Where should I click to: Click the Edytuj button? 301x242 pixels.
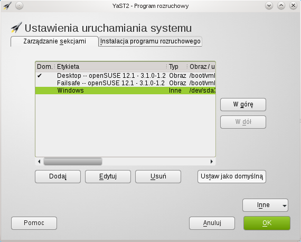108,176
